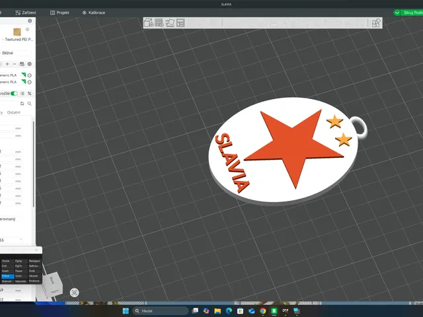Open the Zařízení tab
This screenshot has width=423, height=317.
click(26, 13)
